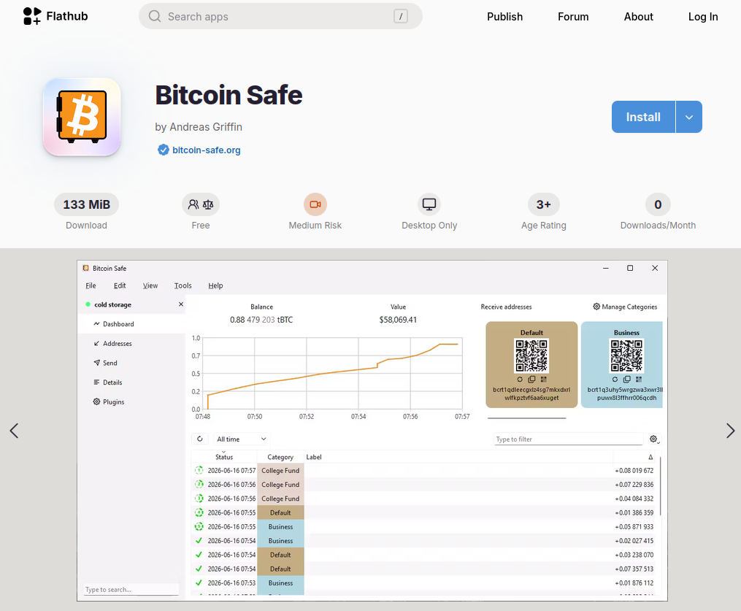741x611 pixels.
Task: Click the slash keyboard shortcut hint
Action: point(401,17)
